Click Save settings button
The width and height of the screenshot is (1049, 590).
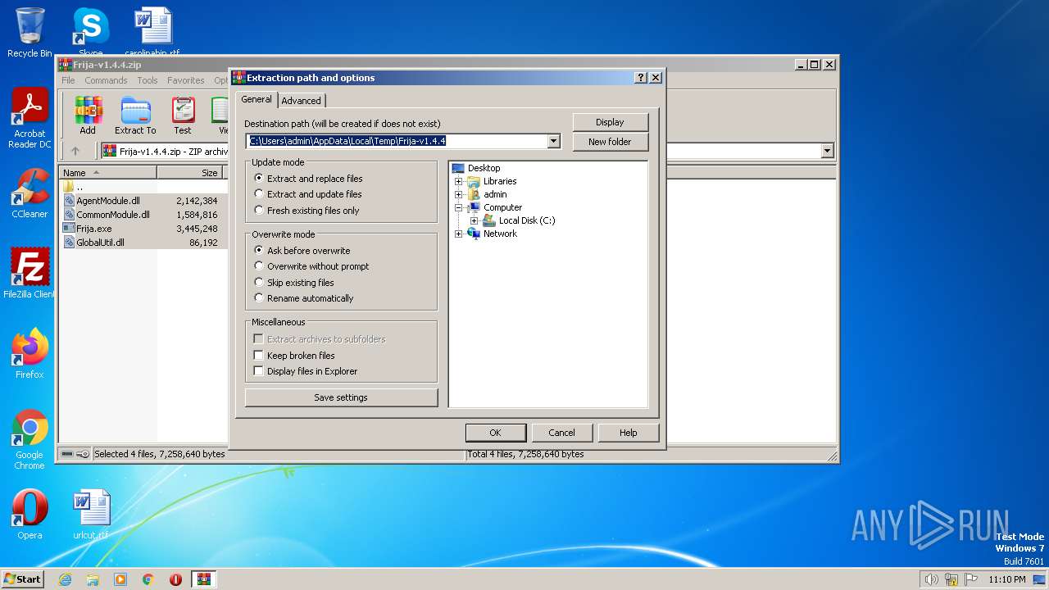341,397
